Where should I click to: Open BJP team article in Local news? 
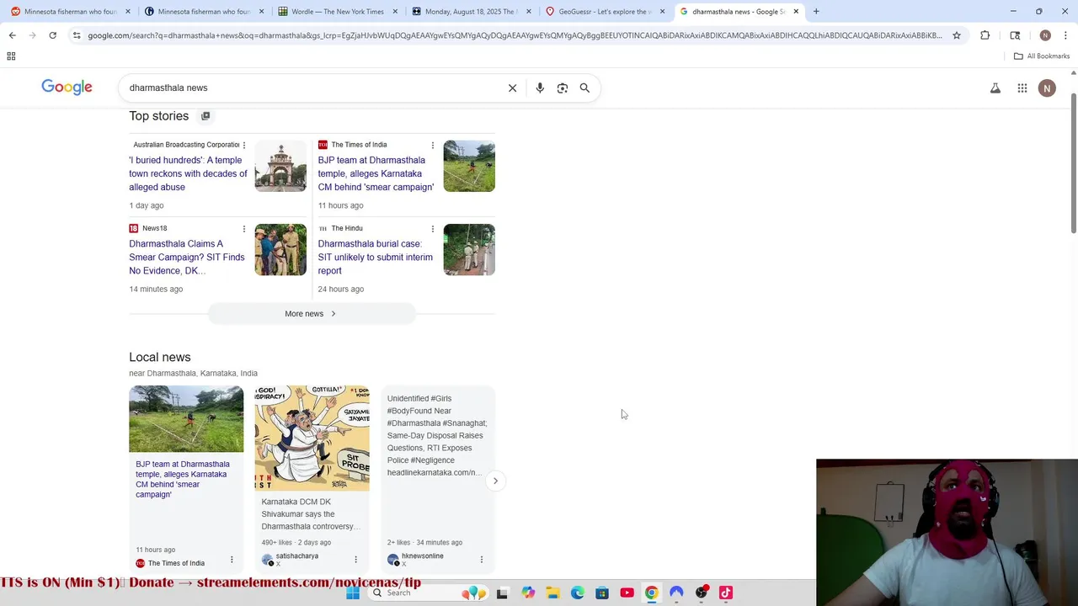coord(183,479)
